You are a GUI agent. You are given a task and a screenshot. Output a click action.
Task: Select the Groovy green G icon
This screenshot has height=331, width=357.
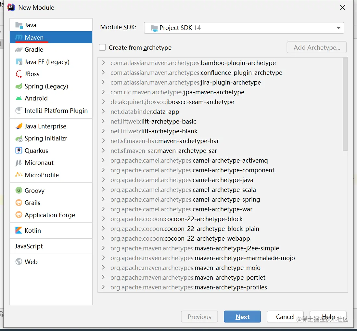point(19,190)
